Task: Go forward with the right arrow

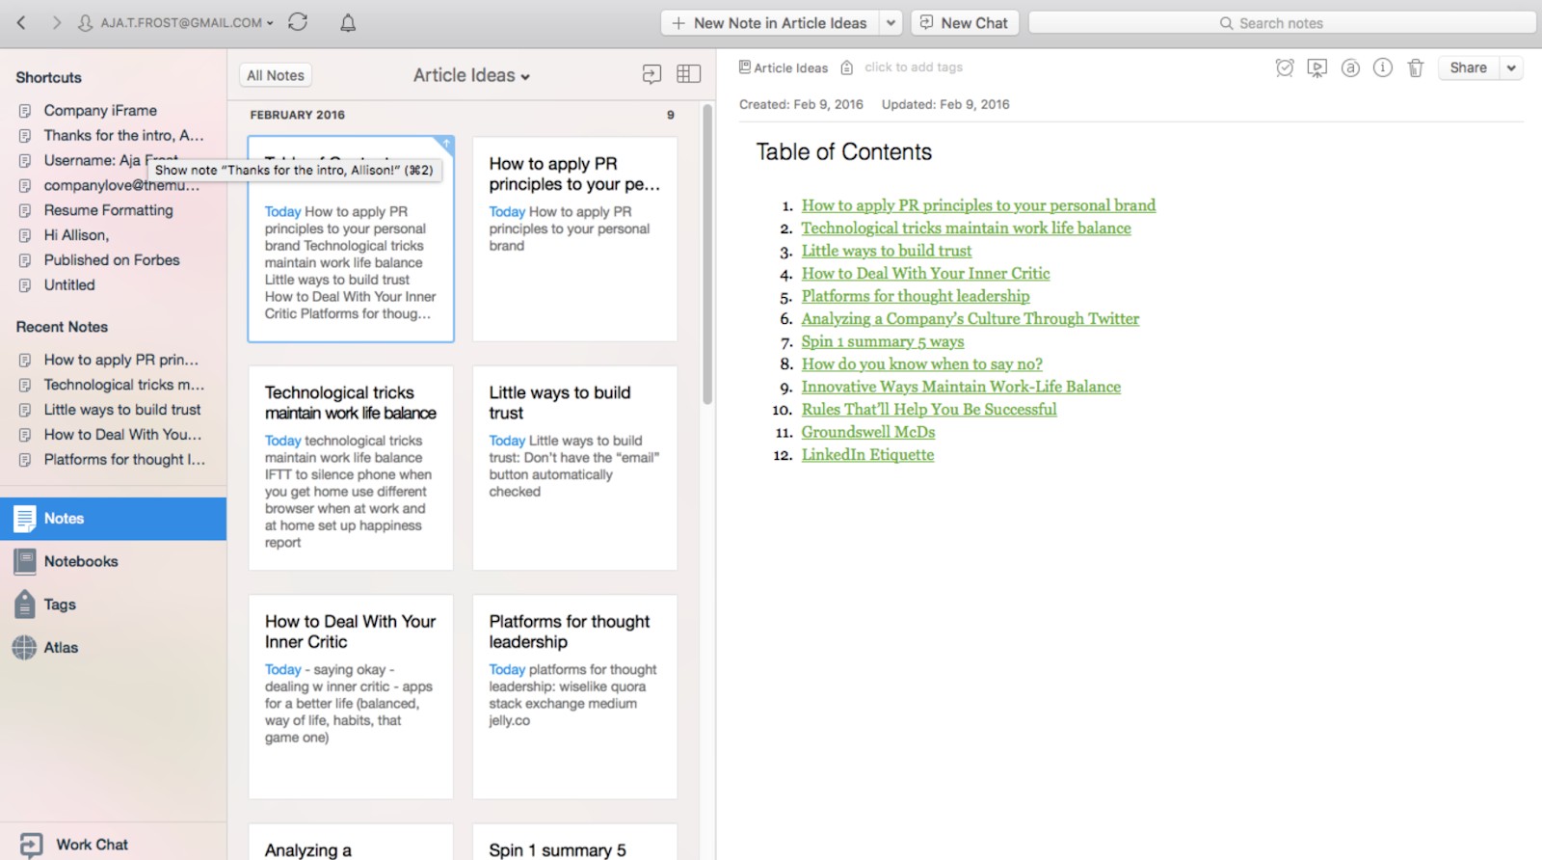Action: (56, 22)
